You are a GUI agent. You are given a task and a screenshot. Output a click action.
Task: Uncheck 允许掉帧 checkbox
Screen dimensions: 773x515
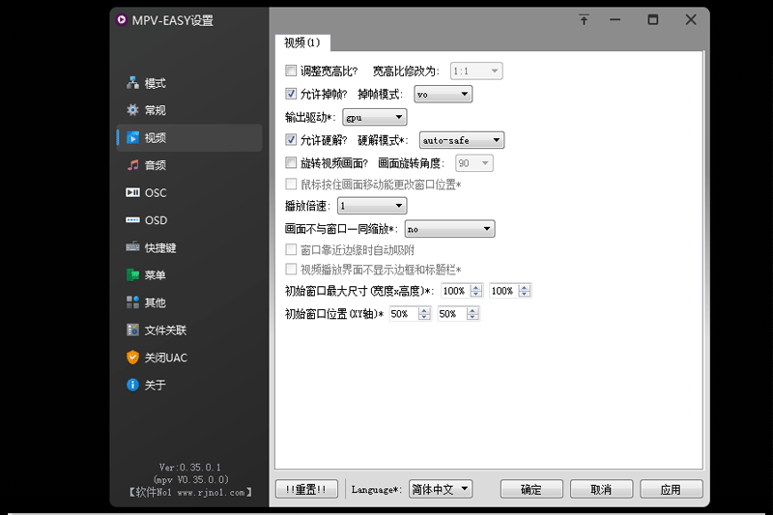click(291, 94)
